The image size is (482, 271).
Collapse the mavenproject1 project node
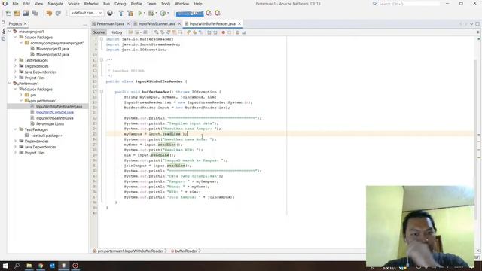coord(10,32)
